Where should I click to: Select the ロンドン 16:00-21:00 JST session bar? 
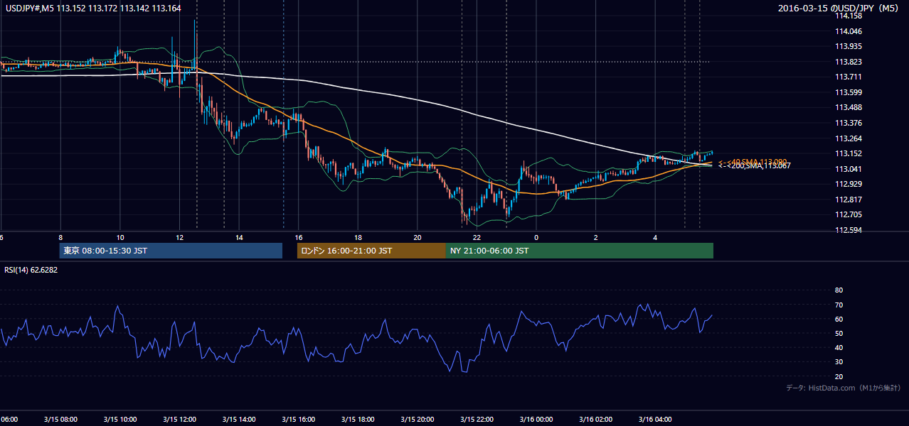pos(371,251)
